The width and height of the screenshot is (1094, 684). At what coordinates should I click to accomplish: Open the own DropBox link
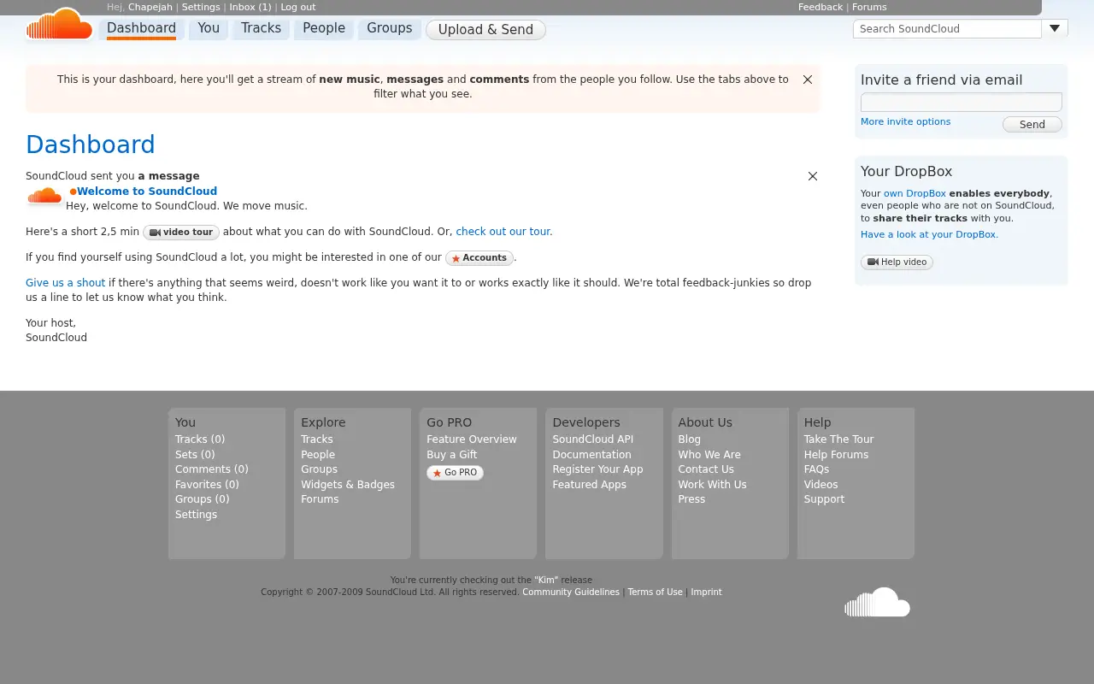point(915,193)
